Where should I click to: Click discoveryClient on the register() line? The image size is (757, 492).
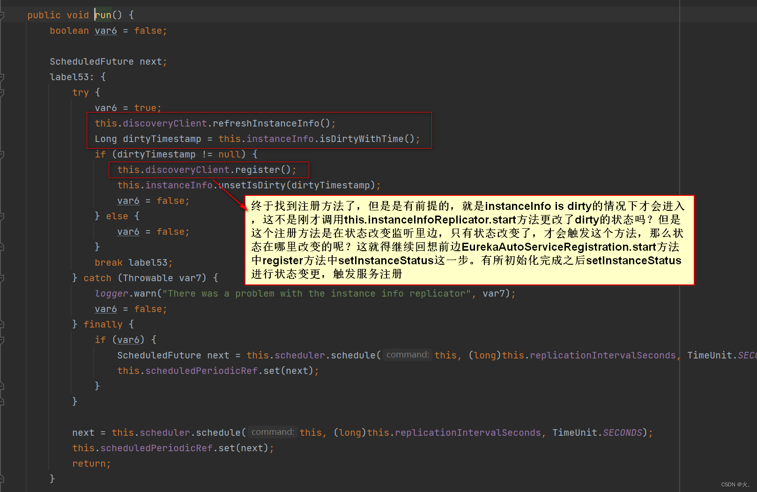point(187,170)
